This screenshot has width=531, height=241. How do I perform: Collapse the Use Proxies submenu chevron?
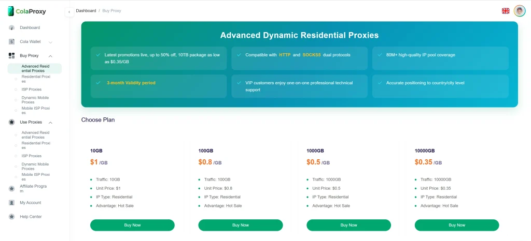coord(50,123)
